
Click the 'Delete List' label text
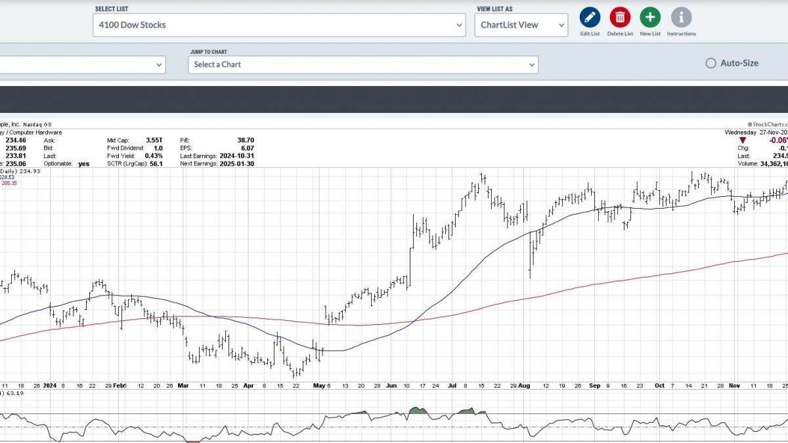[620, 33]
